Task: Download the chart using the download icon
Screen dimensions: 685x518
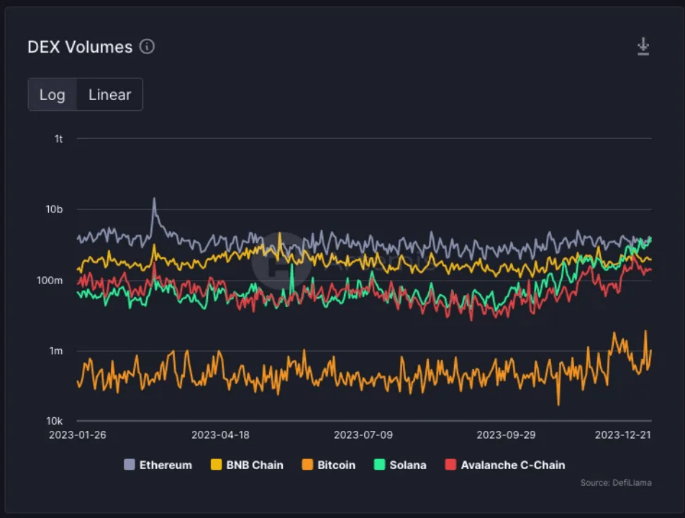Action: (643, 47)
